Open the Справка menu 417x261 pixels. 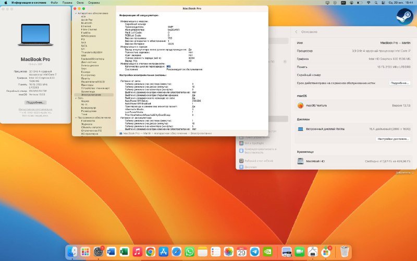point(94,3)
